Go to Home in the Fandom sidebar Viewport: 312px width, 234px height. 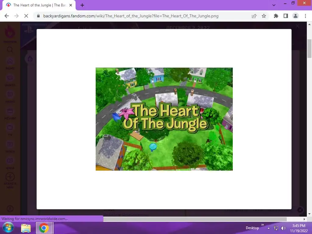click(10, 64)
